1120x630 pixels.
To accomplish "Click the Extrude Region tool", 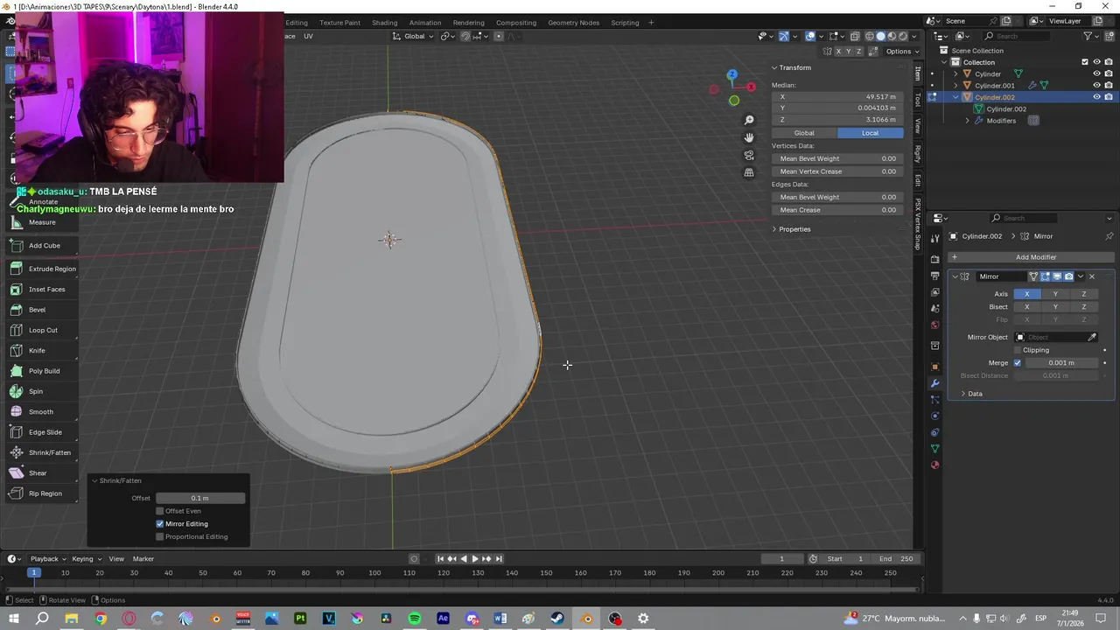I will click(51, 269).
